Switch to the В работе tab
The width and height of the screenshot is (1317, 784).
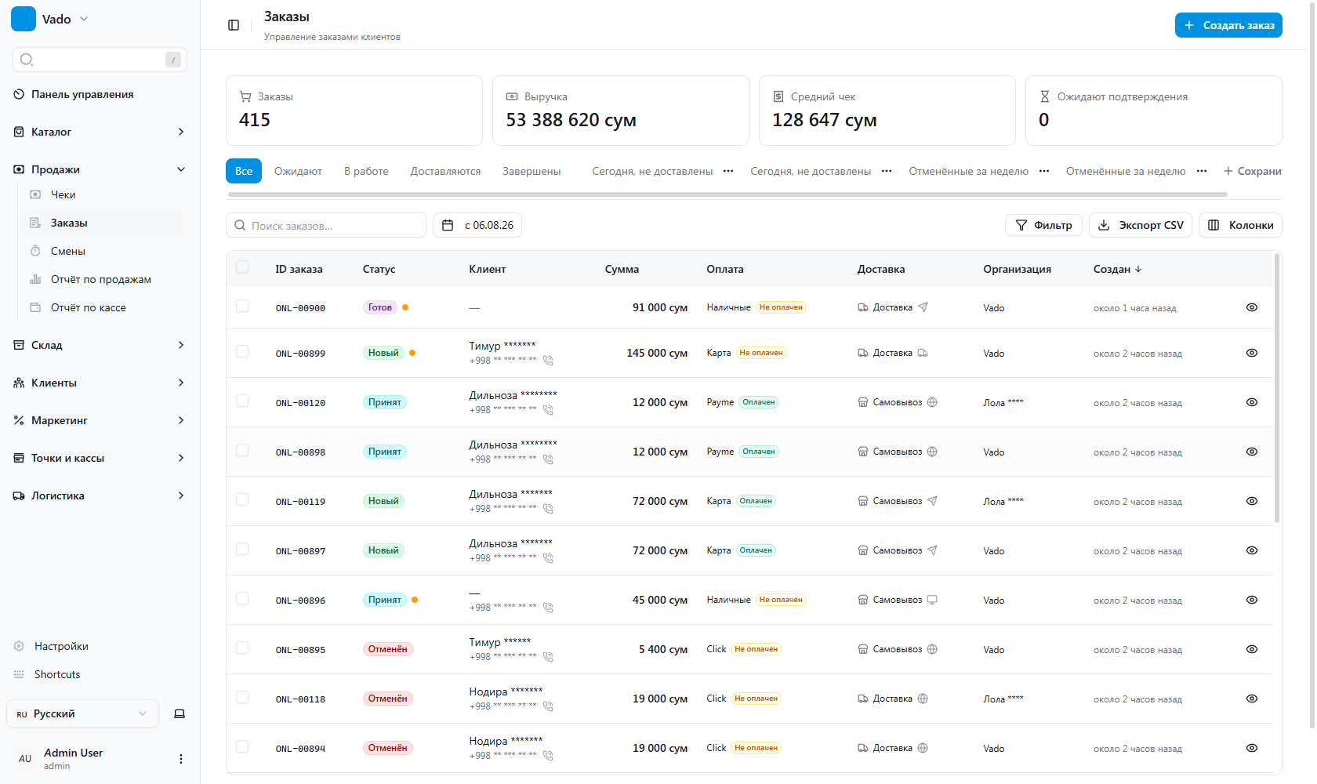click(x=366, y=171)
